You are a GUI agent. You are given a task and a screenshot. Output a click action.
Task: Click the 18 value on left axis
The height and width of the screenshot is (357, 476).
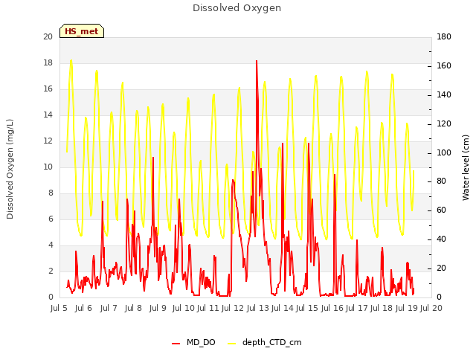48,62
